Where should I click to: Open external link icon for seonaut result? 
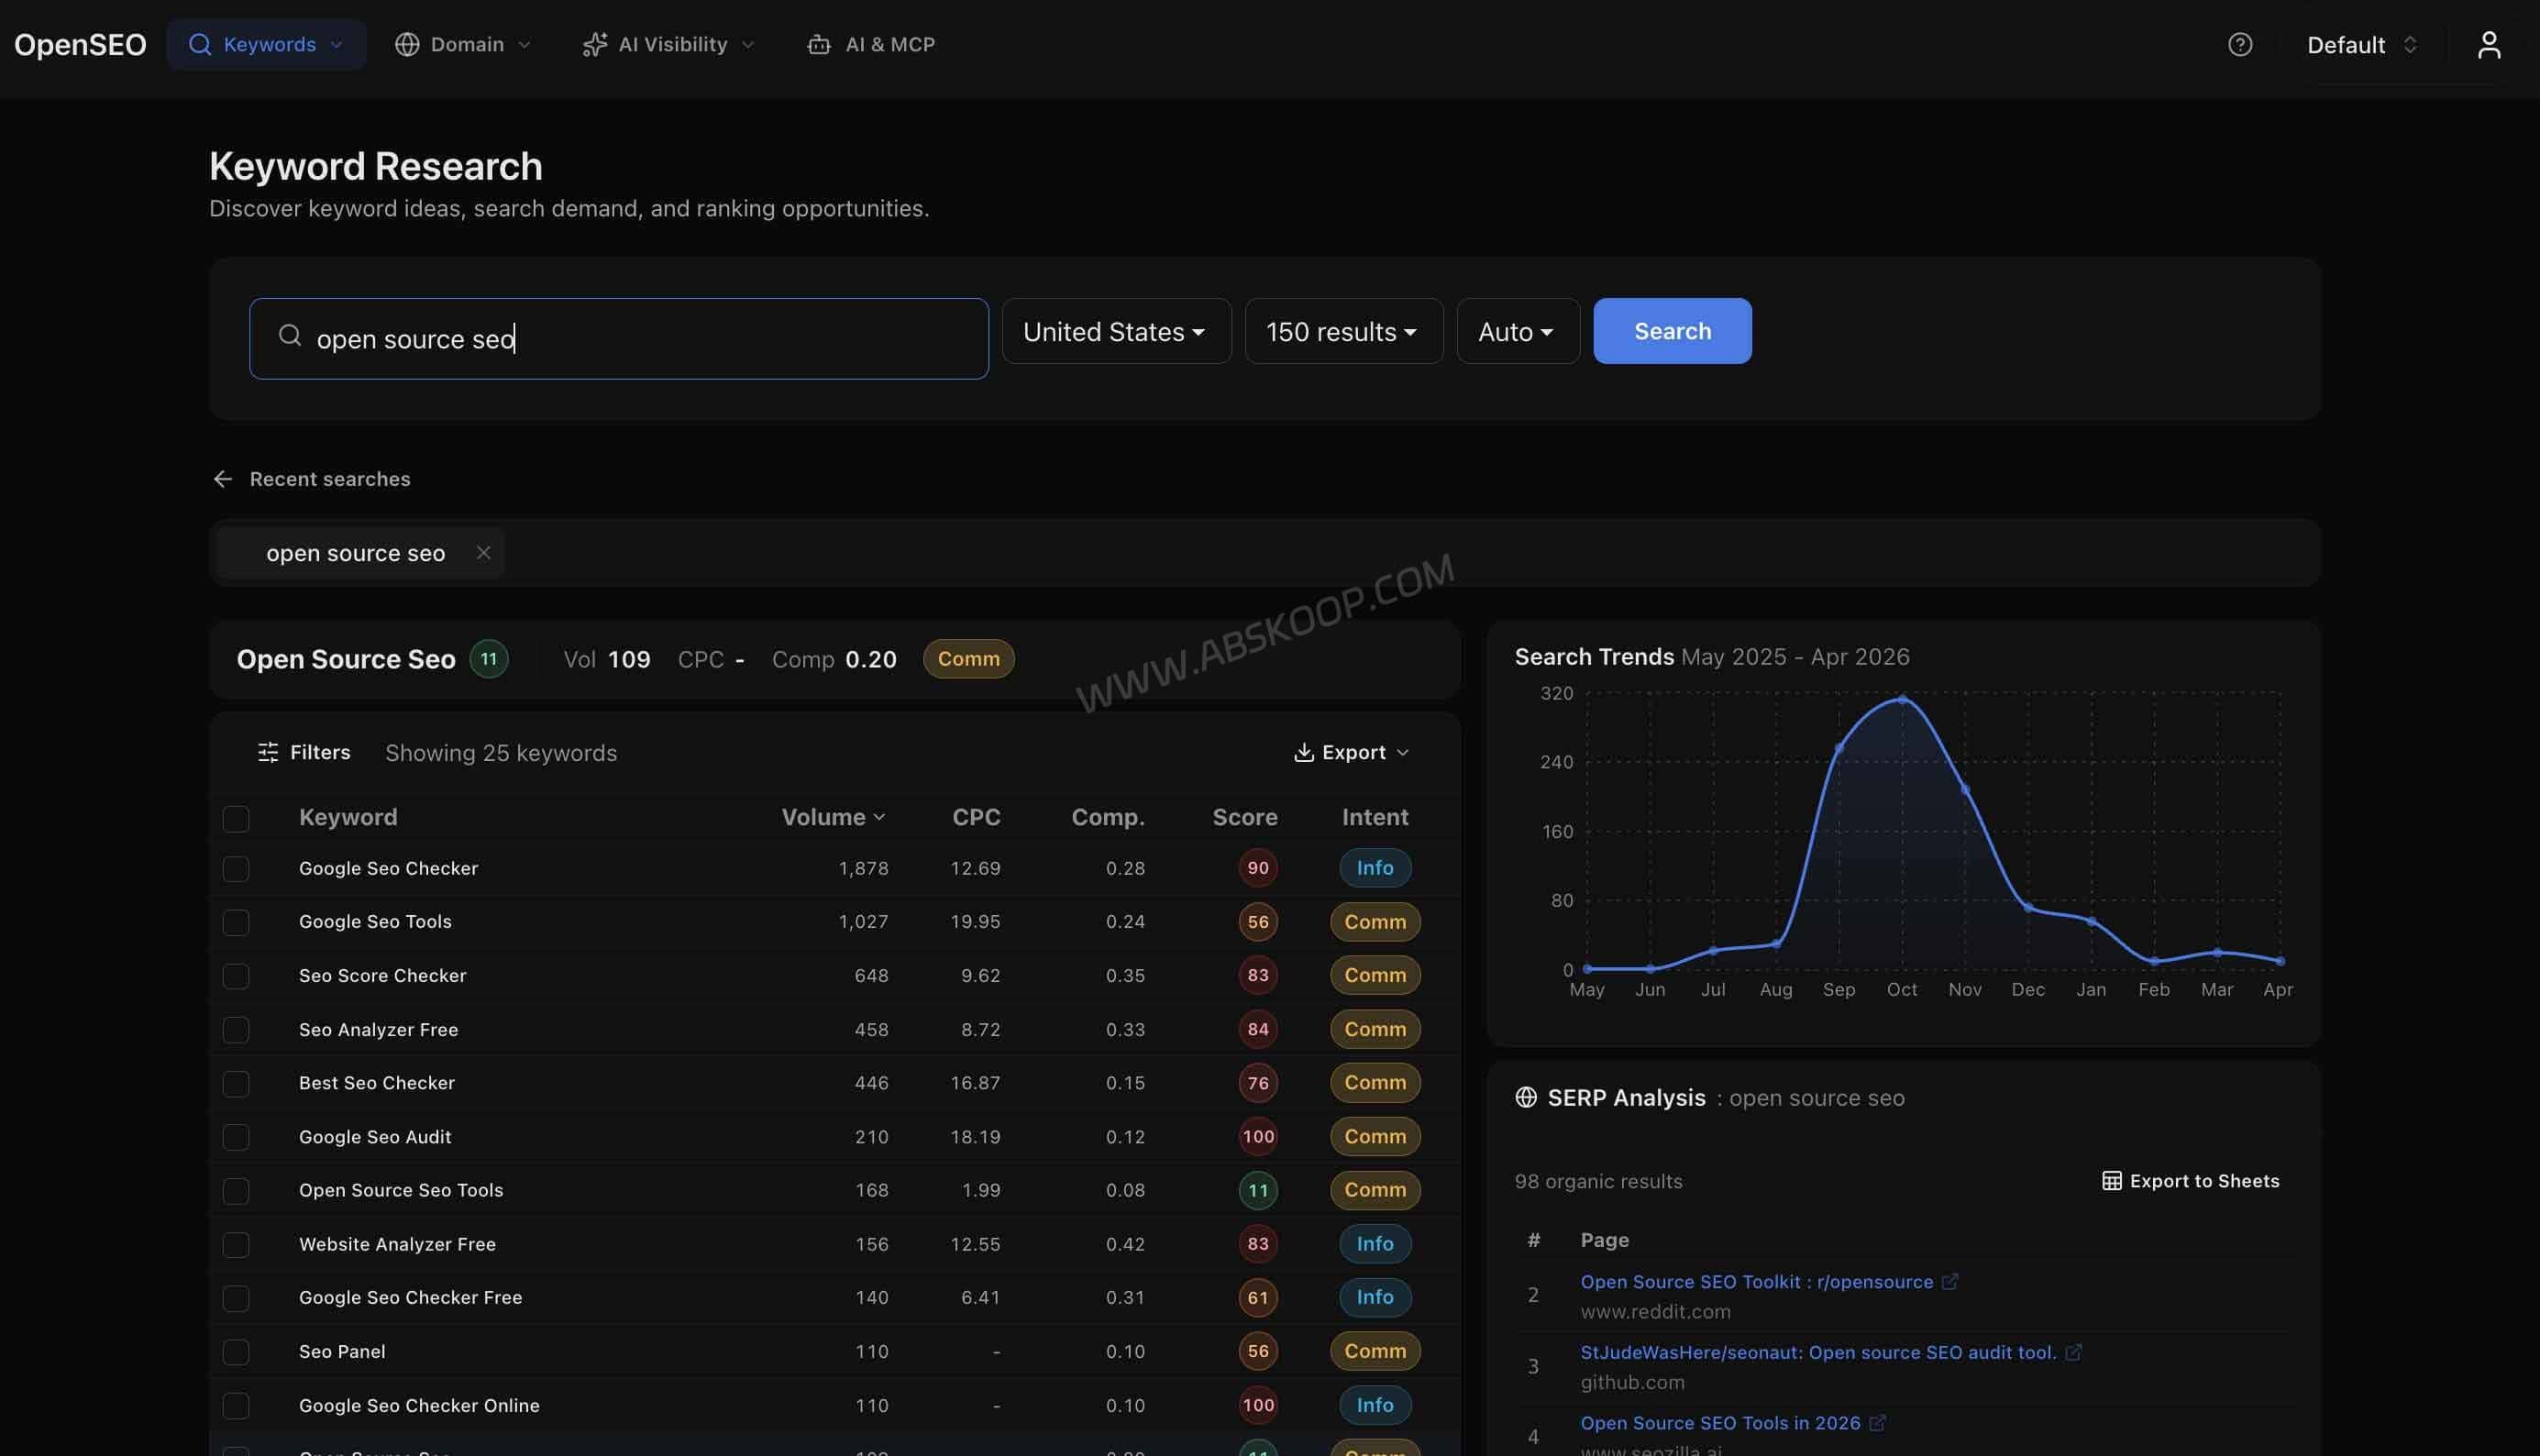2073,1352
